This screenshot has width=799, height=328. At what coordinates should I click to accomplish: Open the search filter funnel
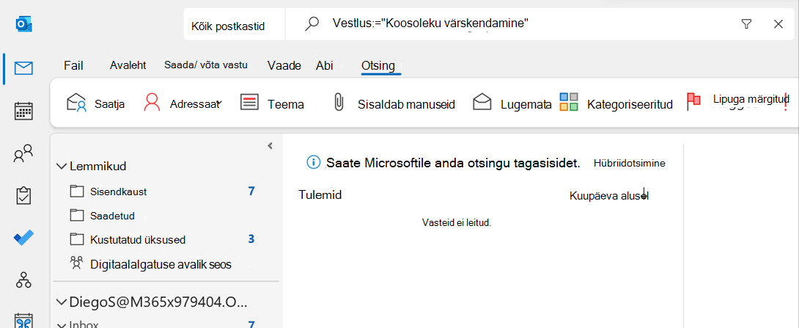point(746,23)
